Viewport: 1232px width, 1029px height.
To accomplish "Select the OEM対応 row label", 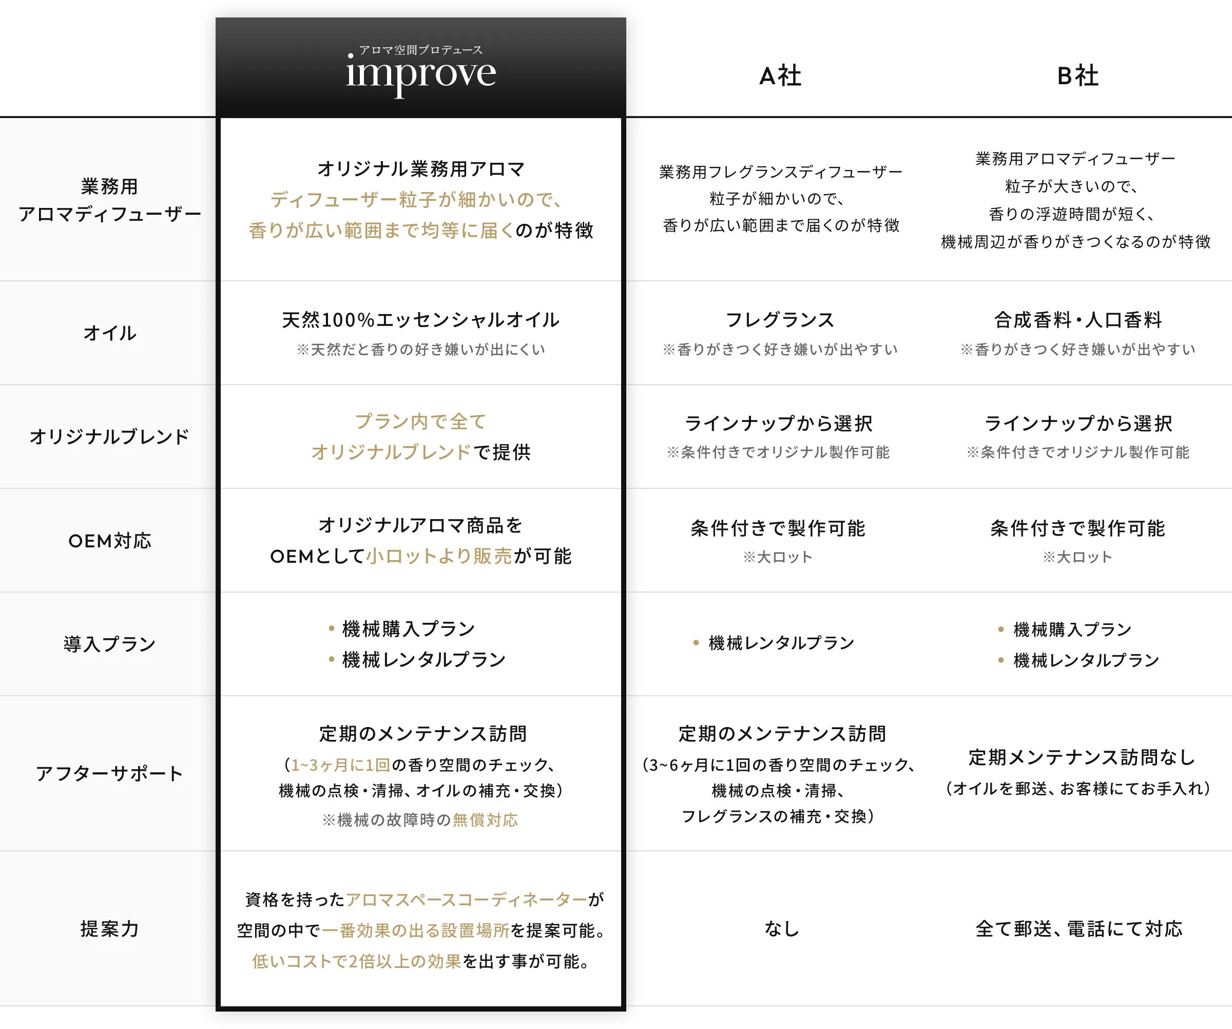I will click(108, 542).
